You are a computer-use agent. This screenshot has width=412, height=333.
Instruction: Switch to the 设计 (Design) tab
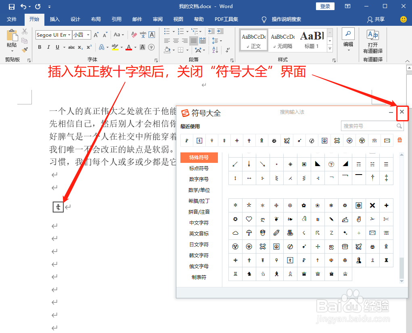tap(75, 19)
